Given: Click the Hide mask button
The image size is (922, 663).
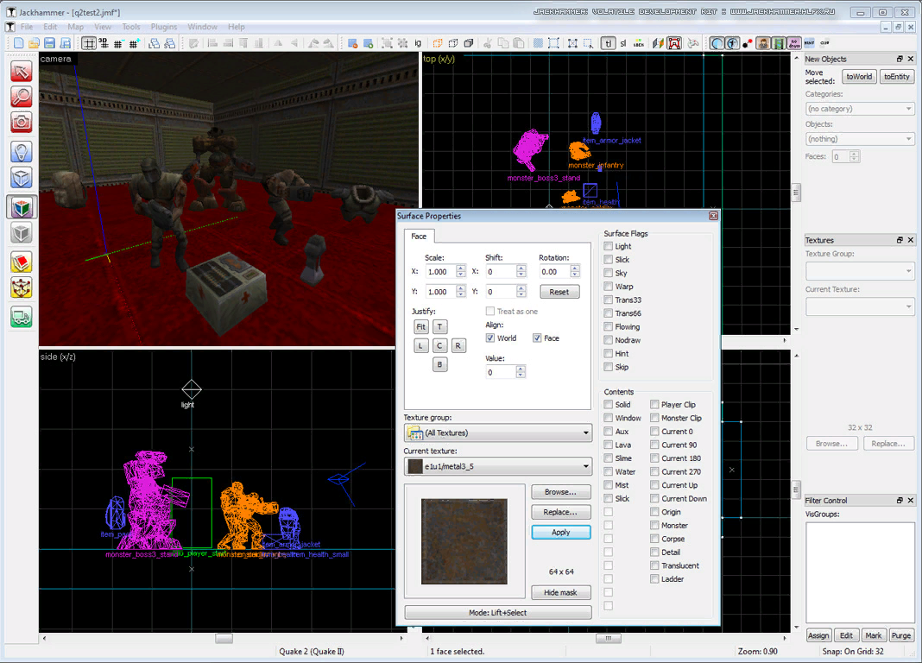Looking at the screenshot, I should click(x=560, y=592).
